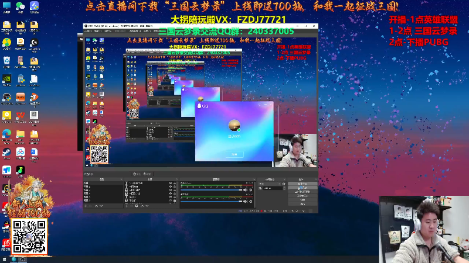Image resolution: width=469 pixels, height=263 pixels.
Task: Open source properties gear in Sources dock footer
Action: (x=137, y=206)
